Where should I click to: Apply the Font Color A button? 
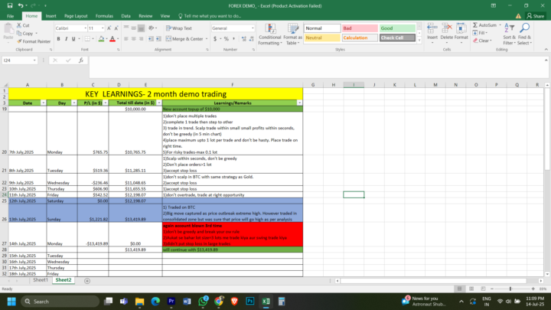(112, 39)
